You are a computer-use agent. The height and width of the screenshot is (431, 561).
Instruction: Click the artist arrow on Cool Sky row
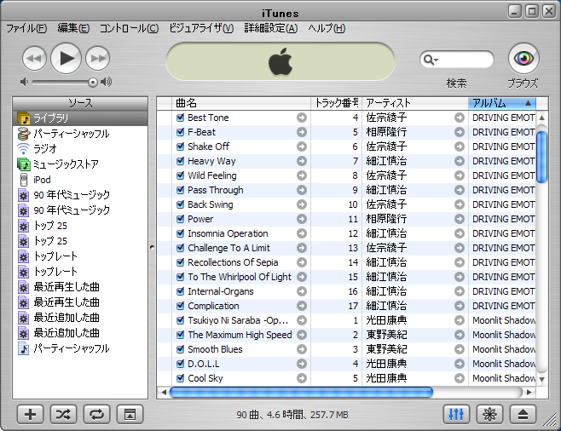(x=460, y=378)
